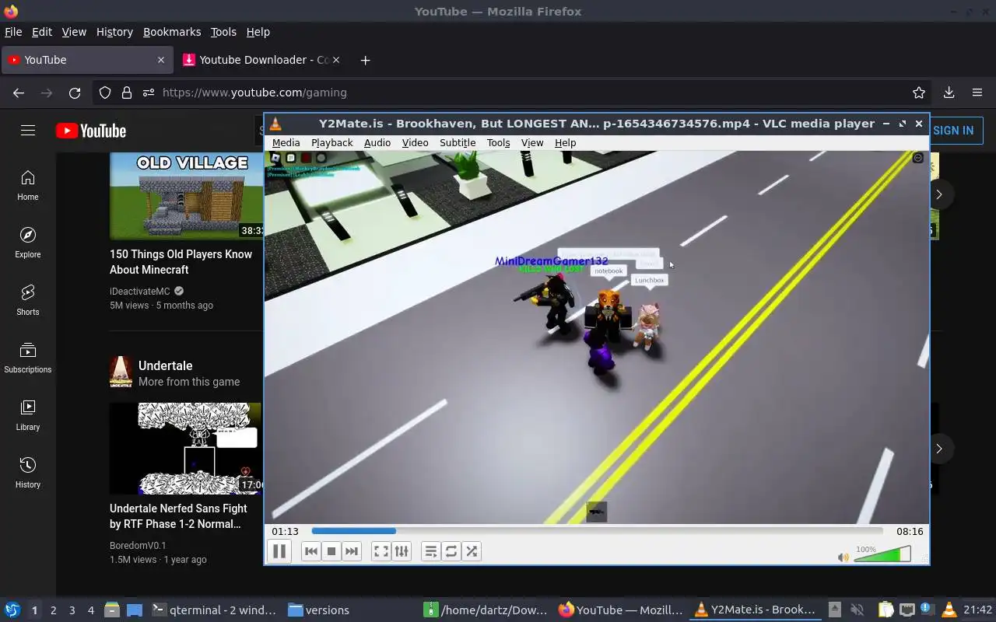The image size is (996, 622).
Task: Open the system application menu launcher
Action: [12, 610]
